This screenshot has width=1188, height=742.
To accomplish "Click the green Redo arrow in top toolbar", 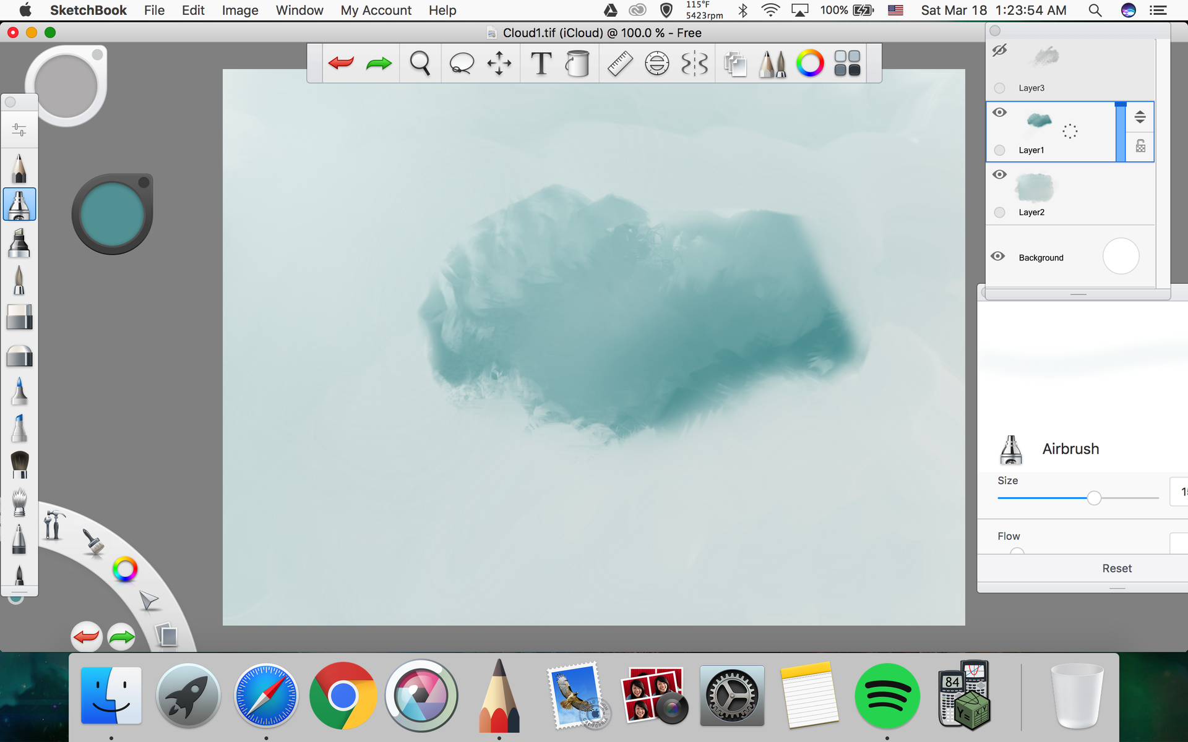I will (x=379, y=63).
